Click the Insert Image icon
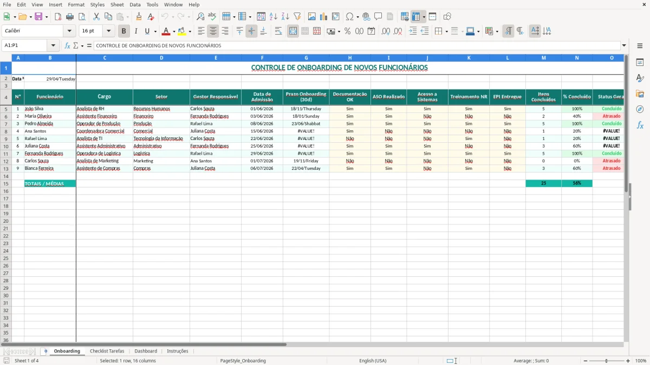Image resolution: width=650 pixels, height=365 pixels. 312,17
